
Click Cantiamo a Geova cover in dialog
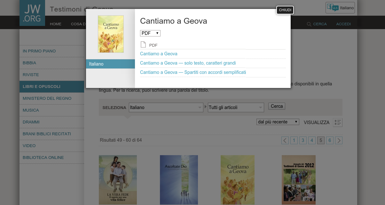111,34
